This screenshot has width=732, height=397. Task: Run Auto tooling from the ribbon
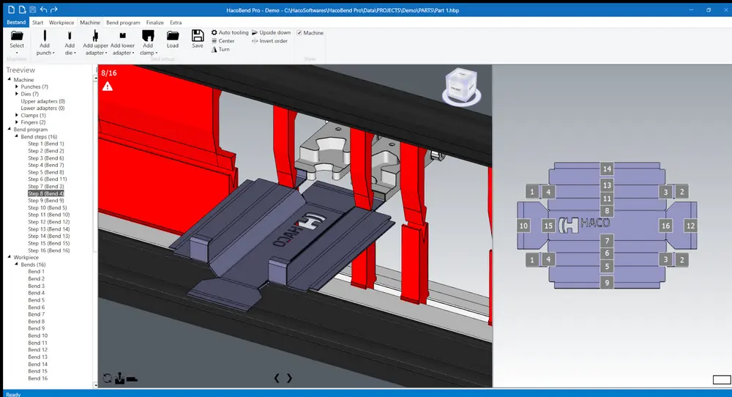click(x=230, y=33)
